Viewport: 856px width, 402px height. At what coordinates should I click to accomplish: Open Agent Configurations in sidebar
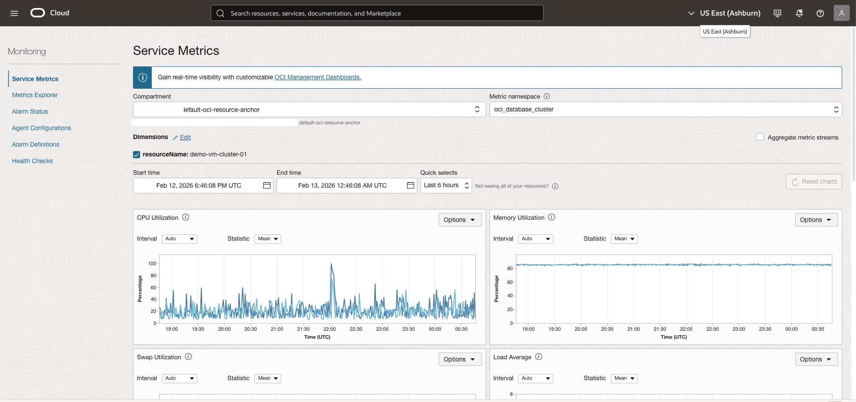pyautogui.click(x=42, y=128)
